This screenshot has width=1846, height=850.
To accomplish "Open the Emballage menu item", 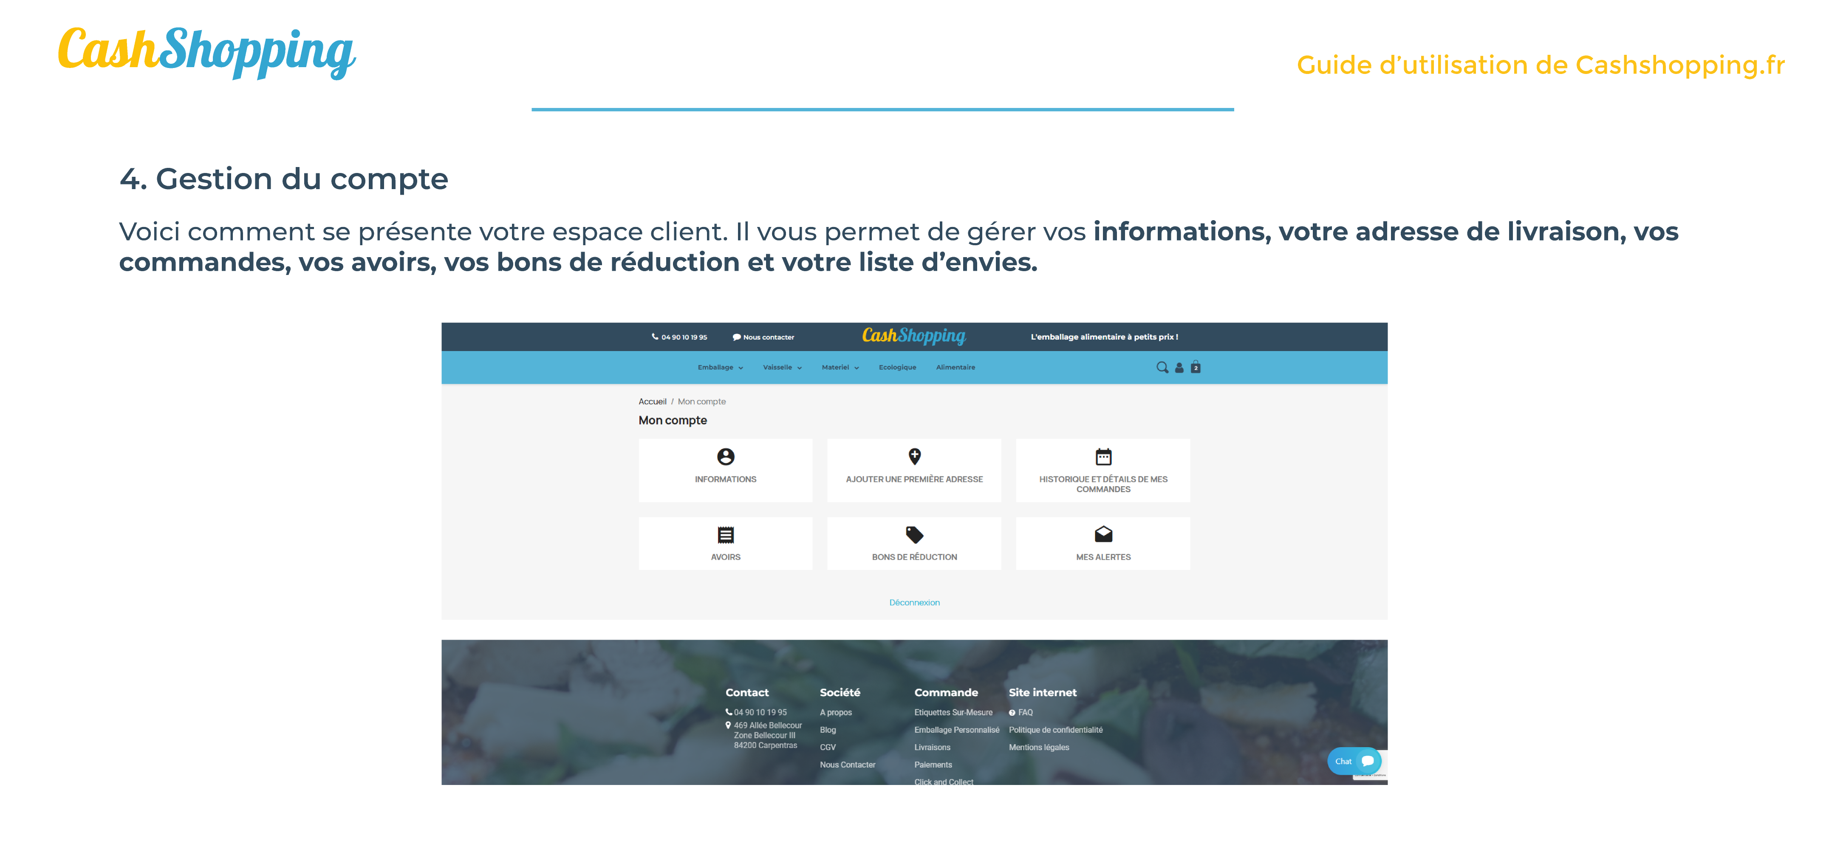I will click(715, 367).
